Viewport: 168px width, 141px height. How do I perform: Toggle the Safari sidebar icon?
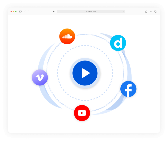tap(20, 12)
